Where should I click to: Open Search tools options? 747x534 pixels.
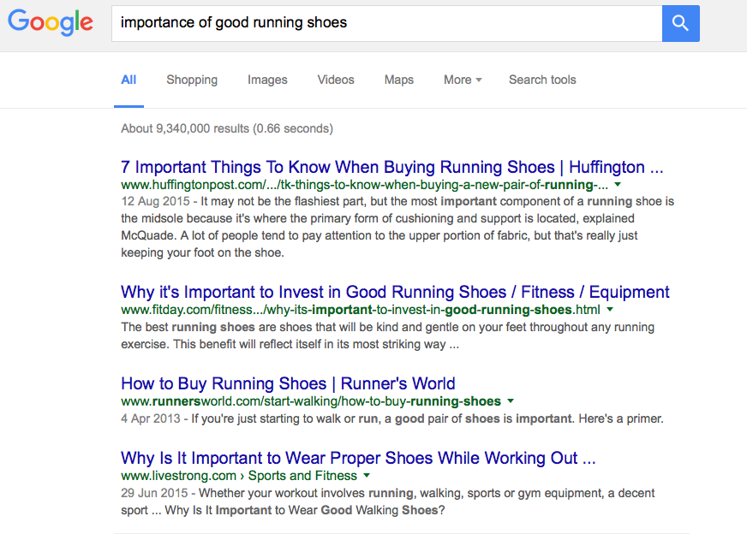[x=542, y=80]
